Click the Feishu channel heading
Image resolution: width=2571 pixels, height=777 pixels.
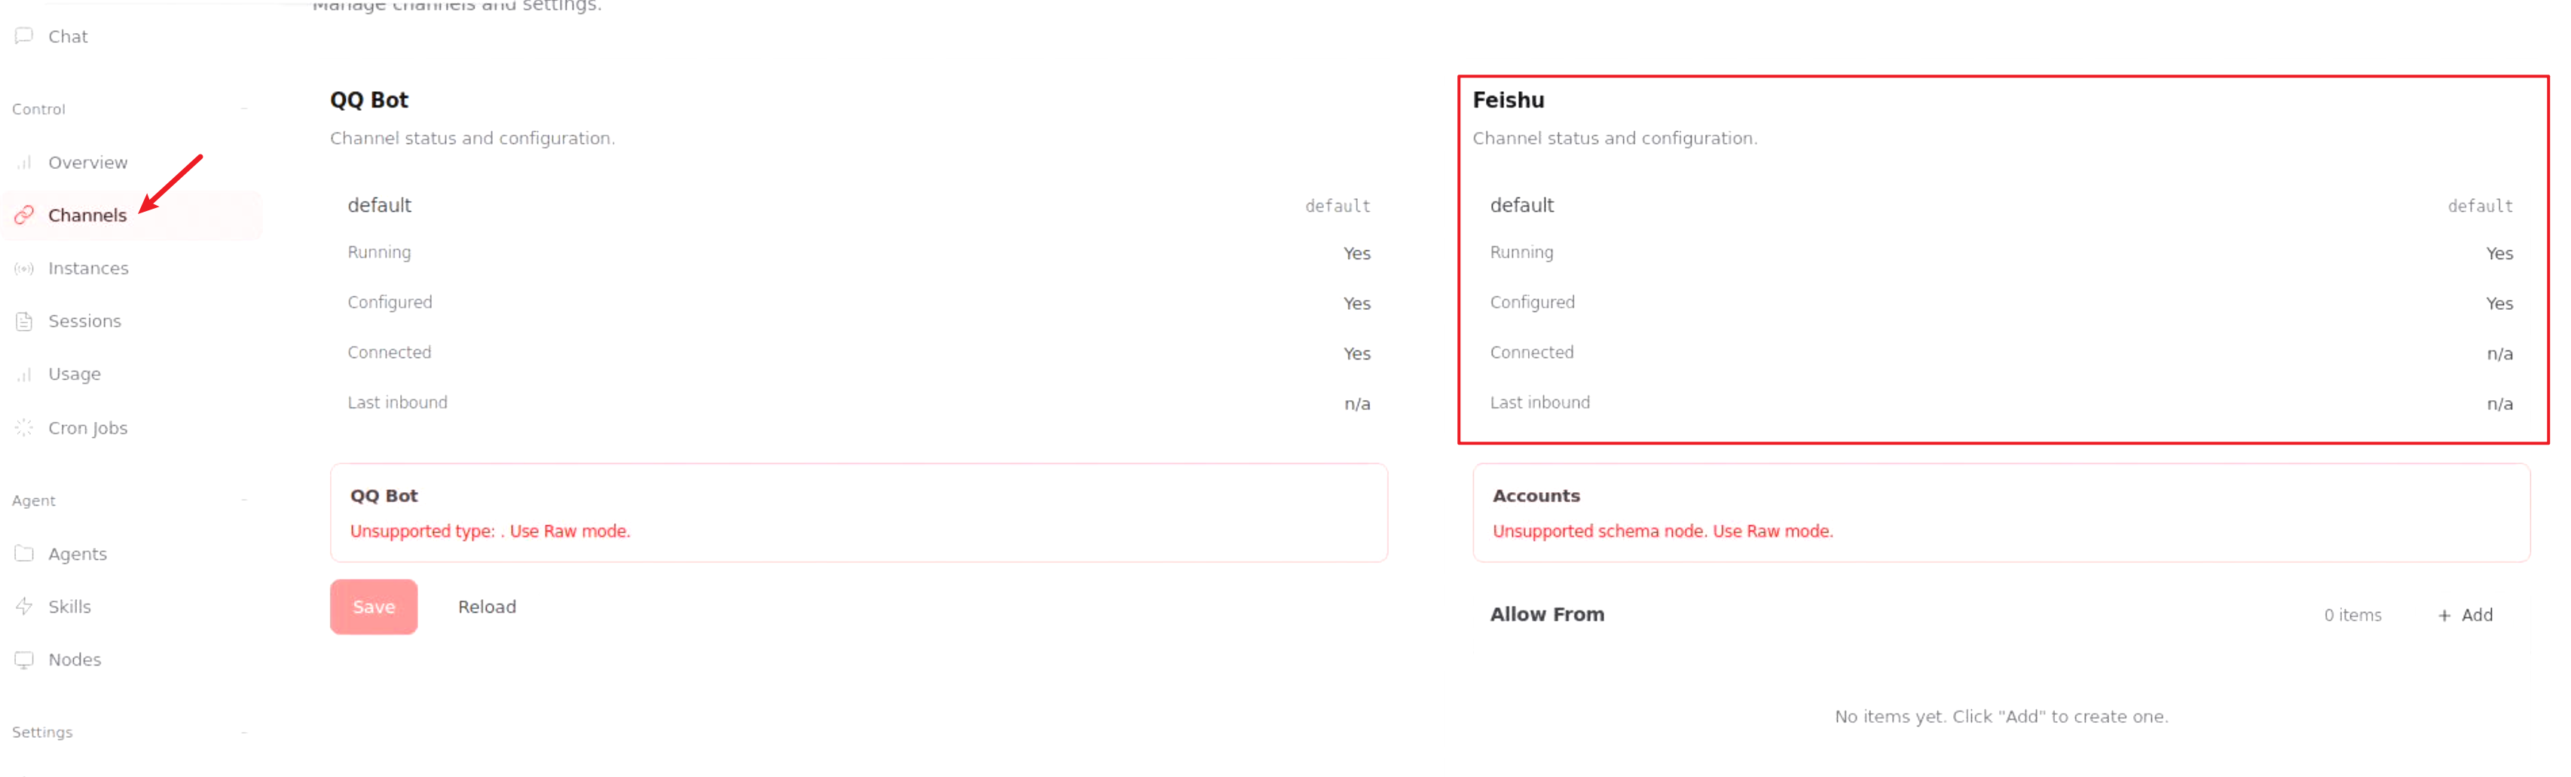tap(1508, 100)
